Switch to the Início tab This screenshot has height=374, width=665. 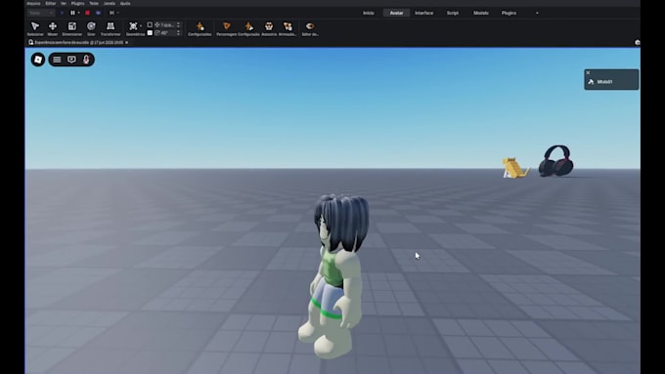[x=369, y=13]
